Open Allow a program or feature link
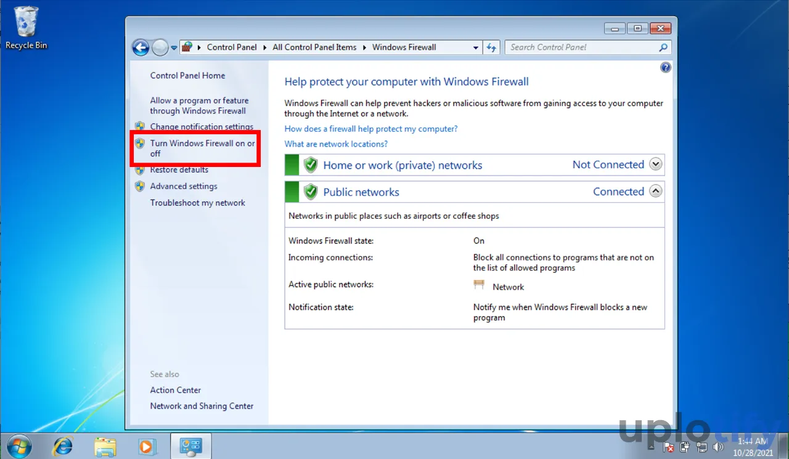789x459 pixels. (199, 105)
